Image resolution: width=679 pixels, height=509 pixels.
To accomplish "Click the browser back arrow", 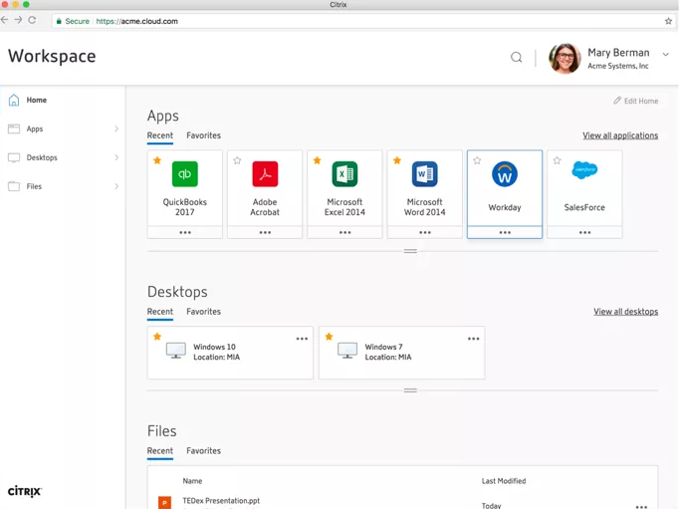I will 4,20.
